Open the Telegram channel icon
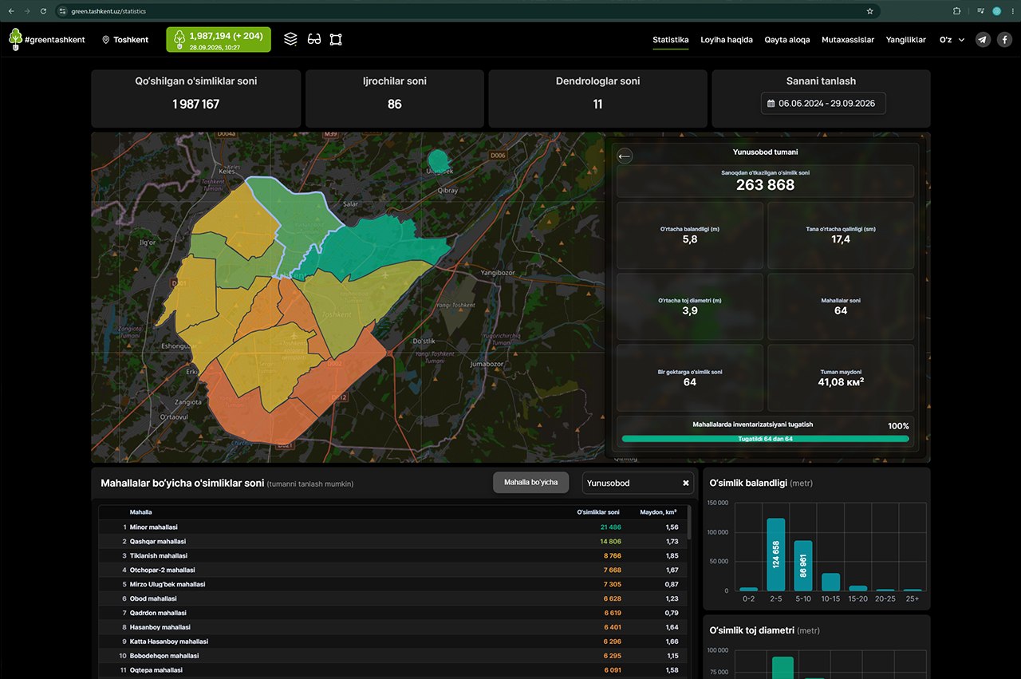1021x679 pixels. click(x=983, y=39)
